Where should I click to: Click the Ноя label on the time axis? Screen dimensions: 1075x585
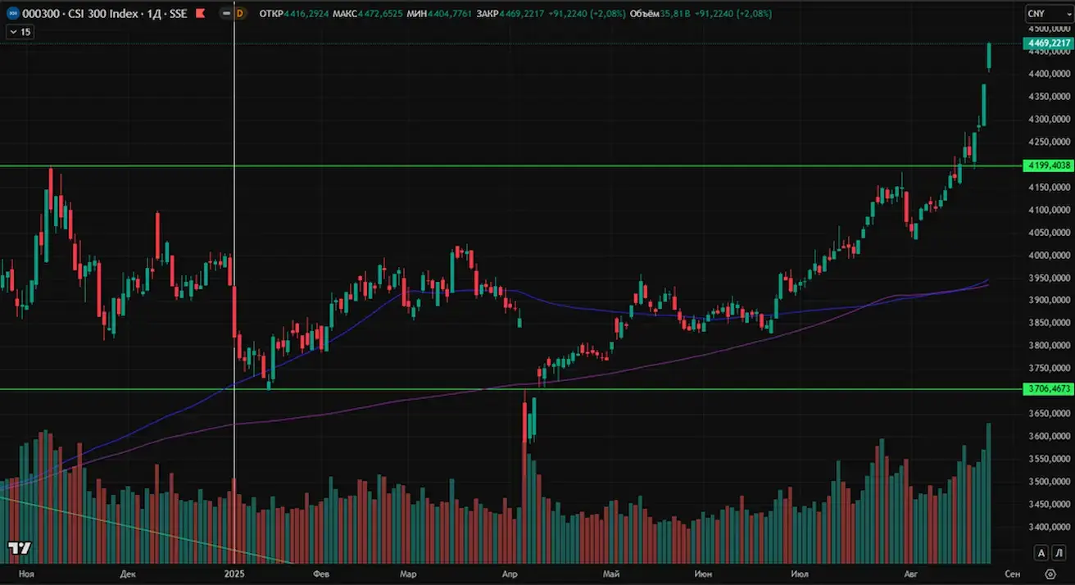coord(25,574)
